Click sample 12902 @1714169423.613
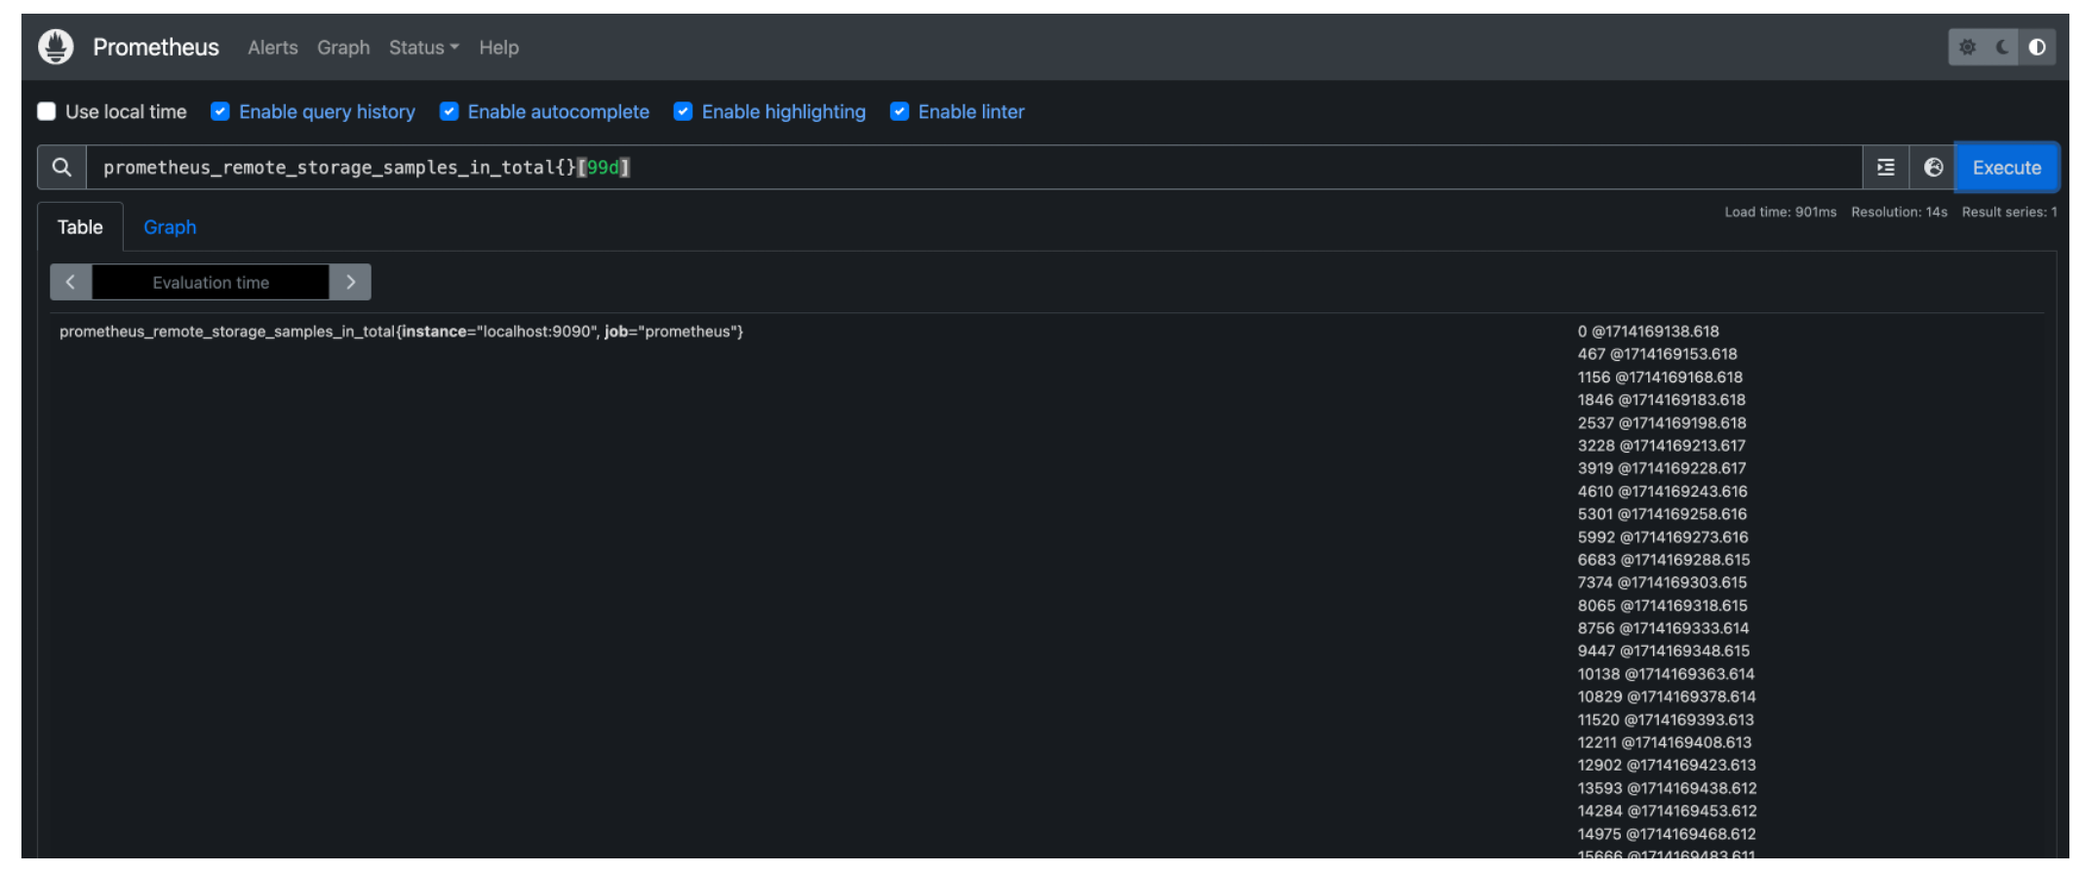 (1667, 765)
